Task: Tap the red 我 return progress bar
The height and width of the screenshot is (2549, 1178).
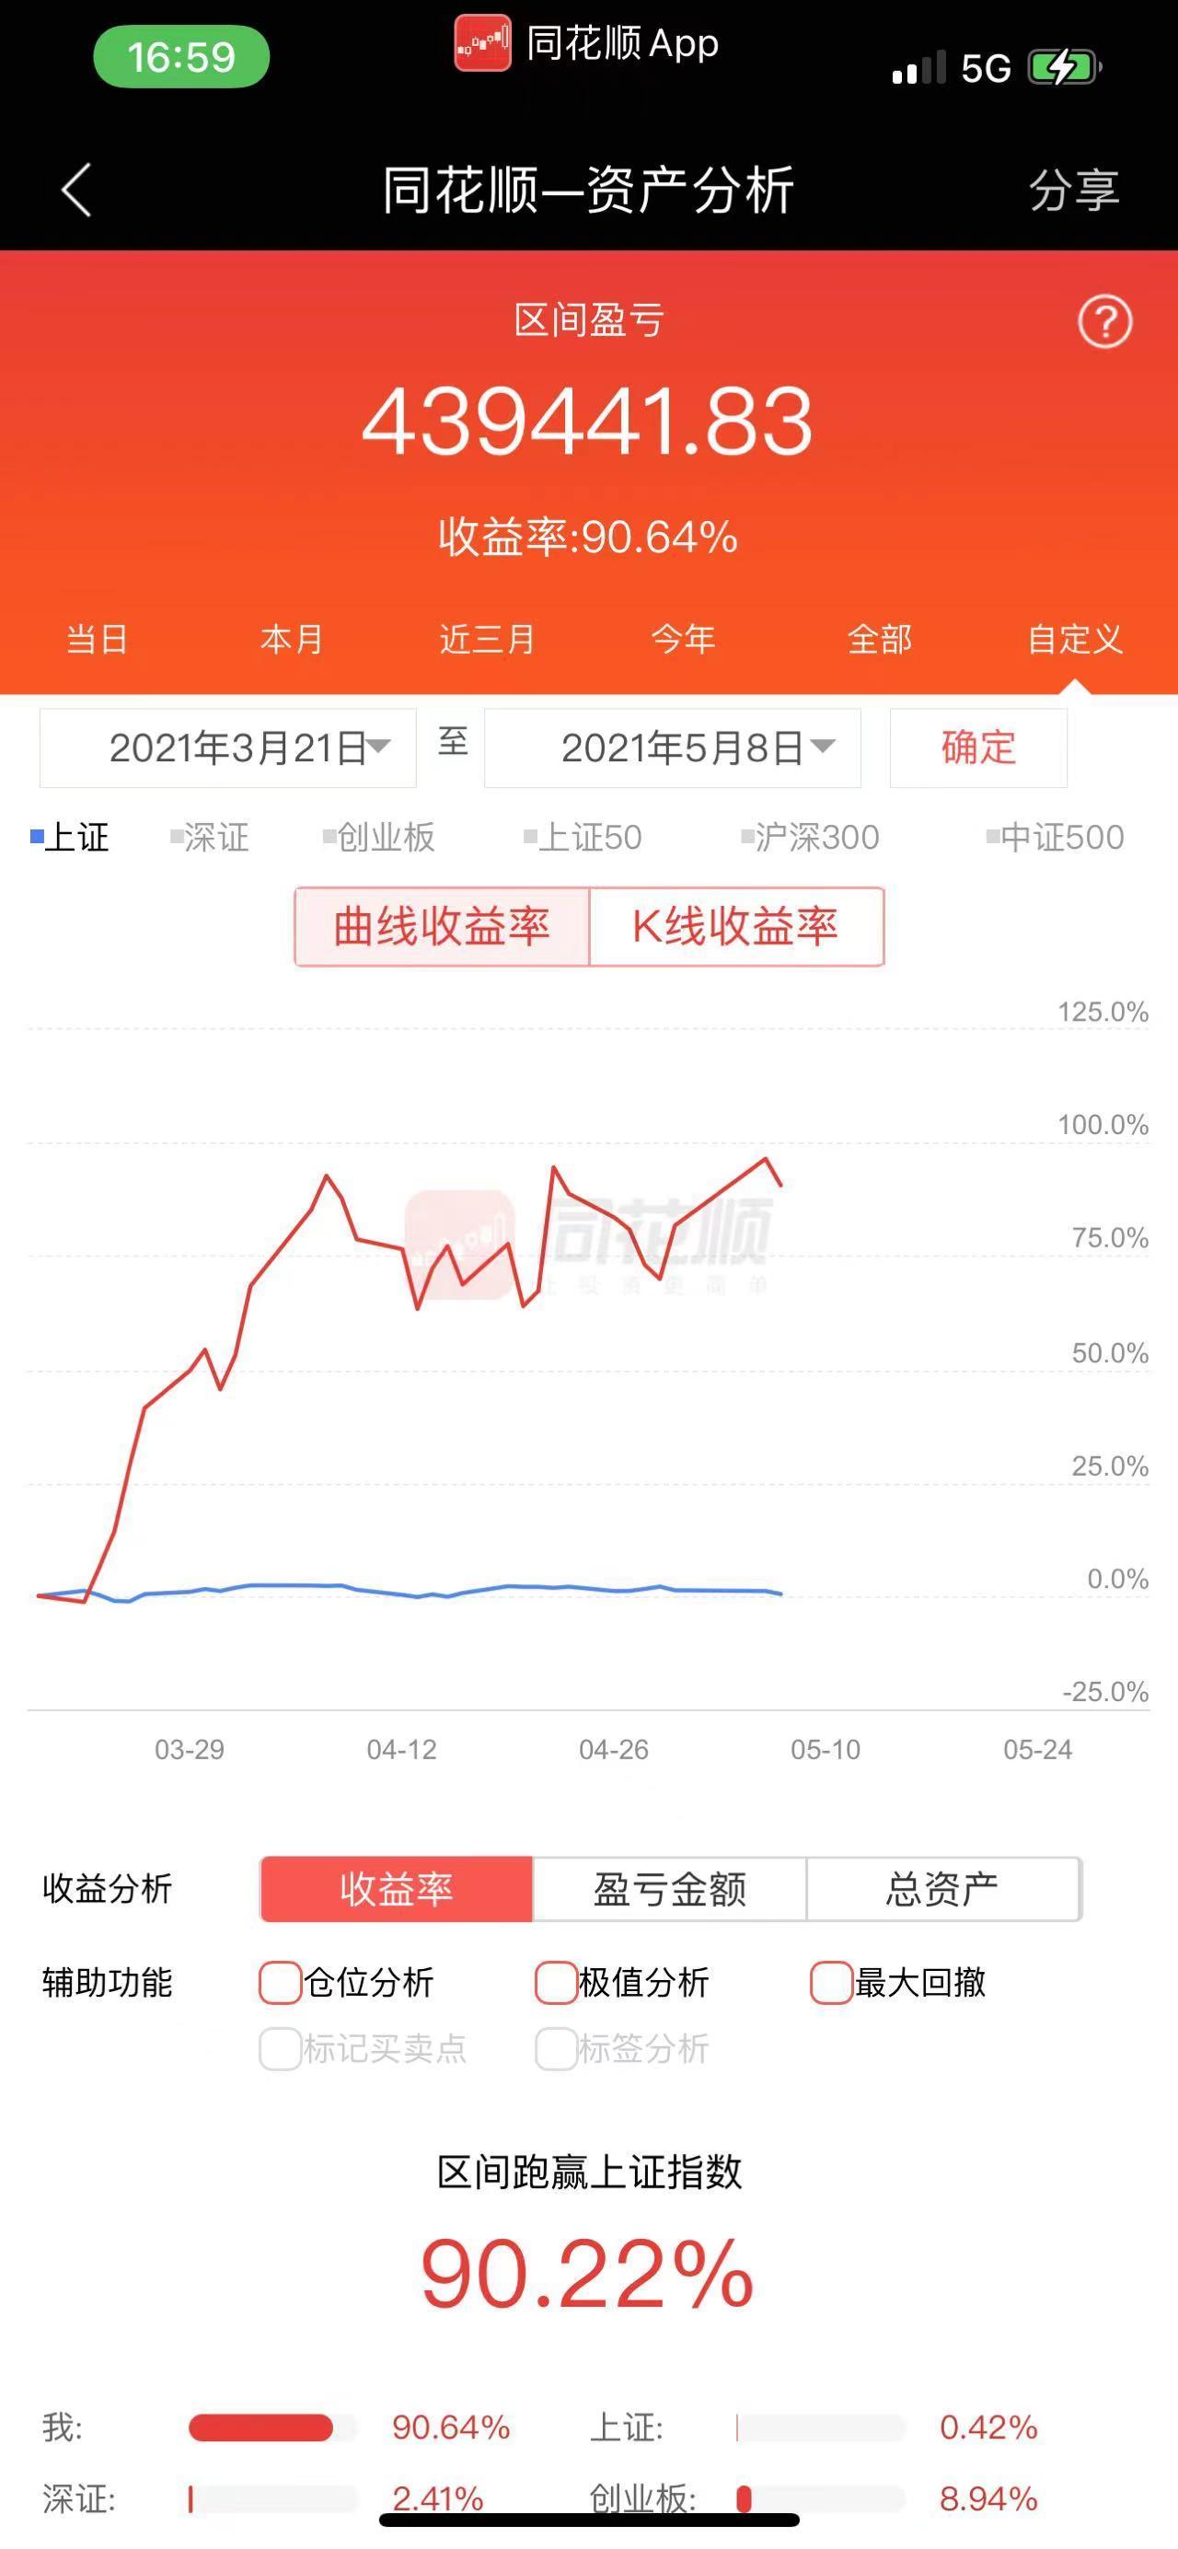Action: [261, 2427]
